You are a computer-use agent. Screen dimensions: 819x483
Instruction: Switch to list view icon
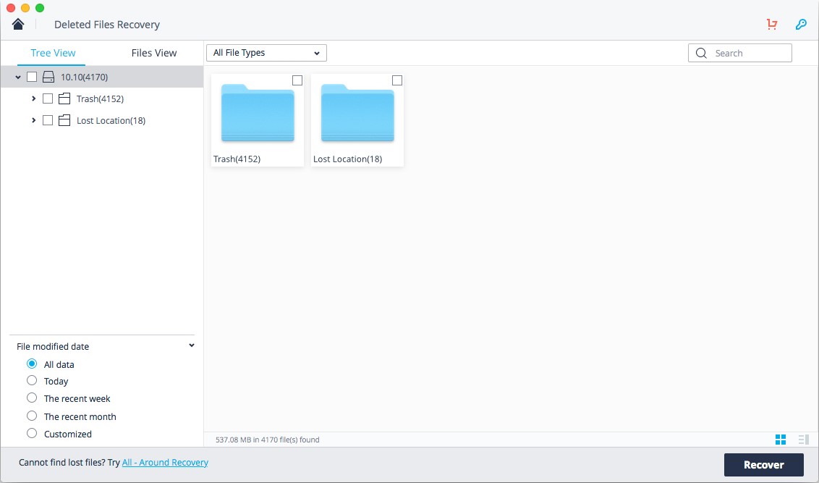(804, 440)
